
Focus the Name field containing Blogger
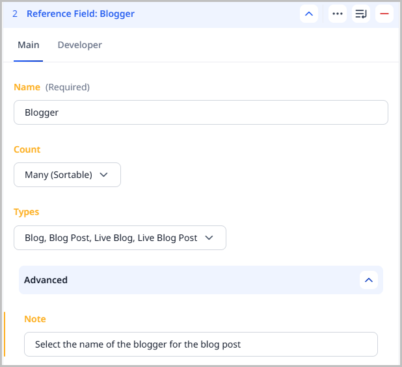200,112
